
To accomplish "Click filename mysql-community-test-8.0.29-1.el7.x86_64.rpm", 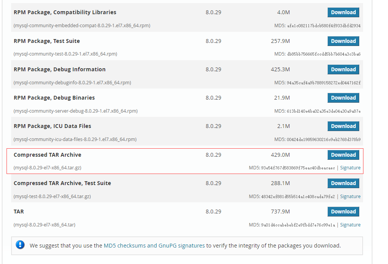I will point(65,54).
